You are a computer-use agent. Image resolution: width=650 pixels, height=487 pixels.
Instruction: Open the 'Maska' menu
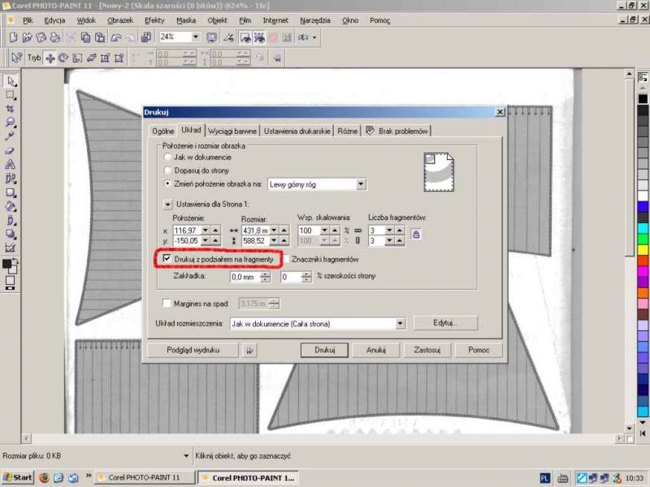point(186,20)
